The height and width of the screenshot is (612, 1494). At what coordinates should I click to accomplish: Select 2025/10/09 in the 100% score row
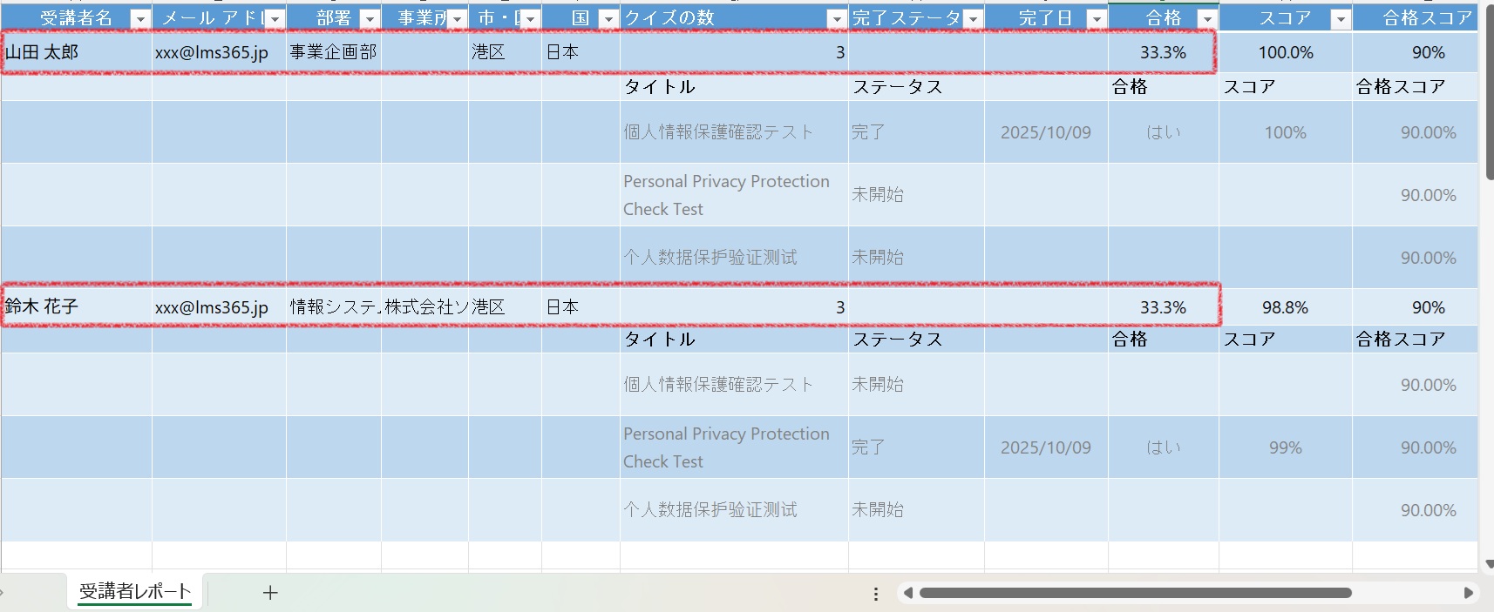[x=1046, y=132]
